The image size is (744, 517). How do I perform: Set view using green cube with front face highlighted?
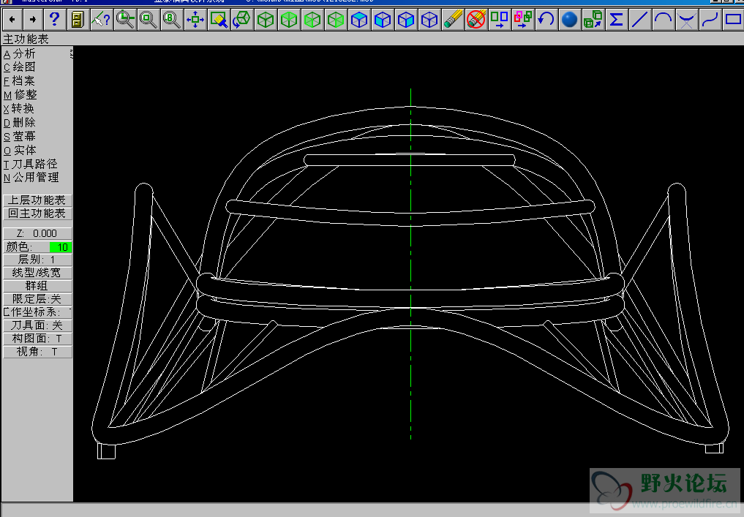[x=312, y=20]
